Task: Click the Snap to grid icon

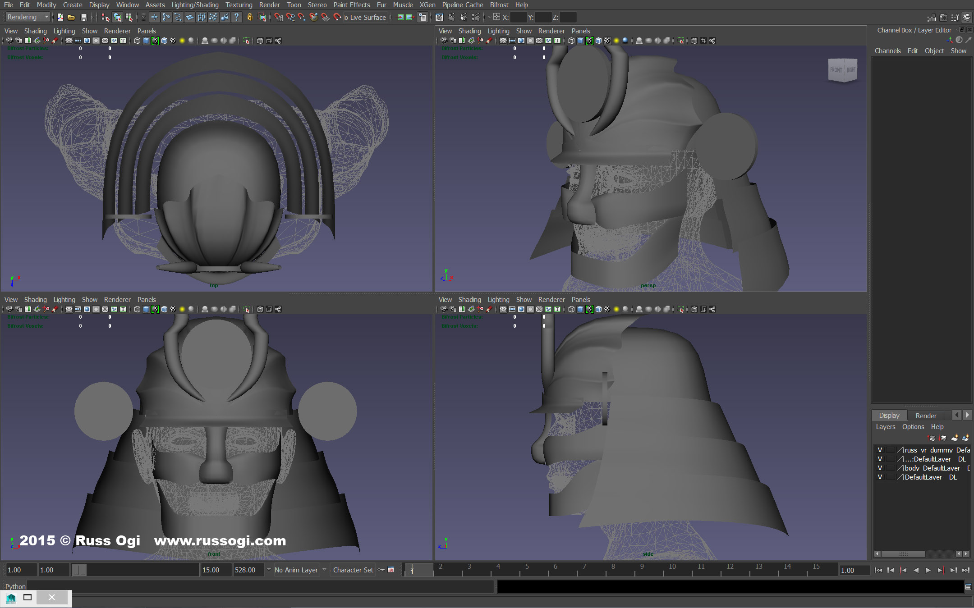Action: 276,17
